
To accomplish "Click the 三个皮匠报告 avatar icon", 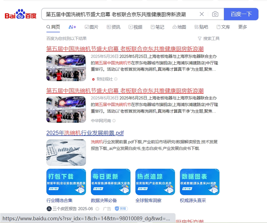I will (x=49, y=209).
